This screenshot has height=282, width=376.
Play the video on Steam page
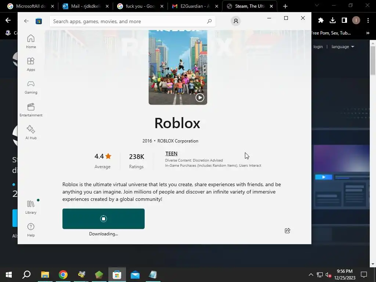click(323, 177)
